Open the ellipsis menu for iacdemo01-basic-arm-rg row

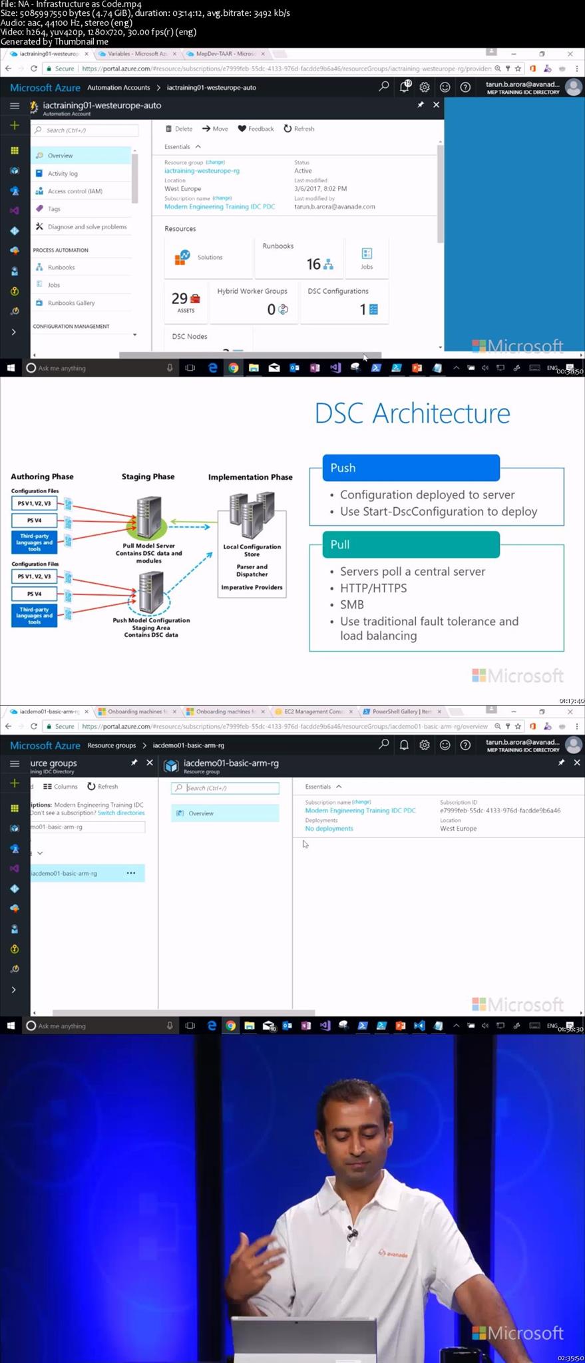click(131, 873)
